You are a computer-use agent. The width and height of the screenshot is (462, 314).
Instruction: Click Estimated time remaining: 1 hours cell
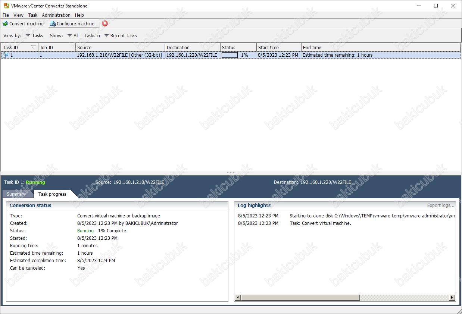pyautogui.click(x=338, y=55)
